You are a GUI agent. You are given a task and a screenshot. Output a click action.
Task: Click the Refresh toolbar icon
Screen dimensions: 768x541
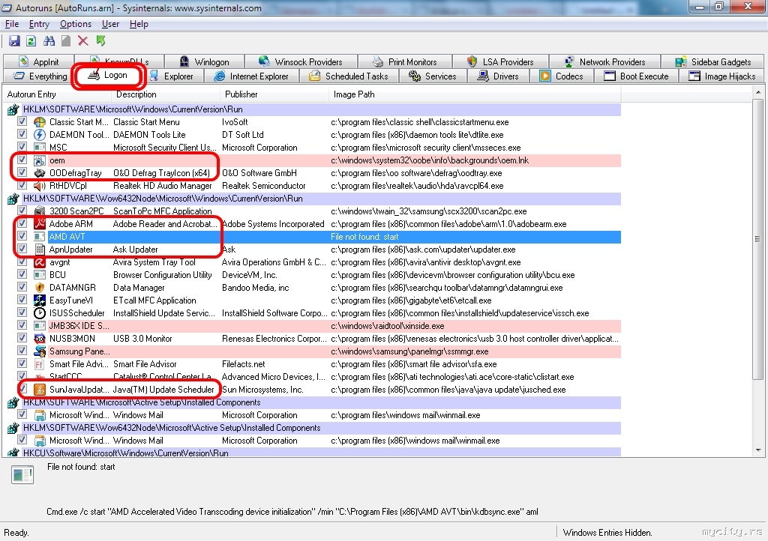(31, 41)
